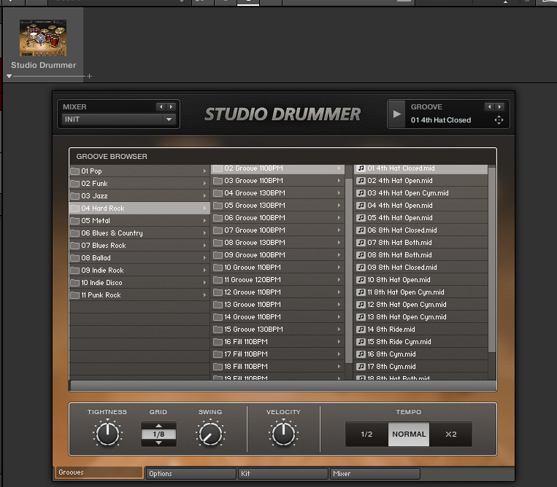Set tempo to NORMAL
Viewport: 557px width, 487px height.
click(409, 435)
